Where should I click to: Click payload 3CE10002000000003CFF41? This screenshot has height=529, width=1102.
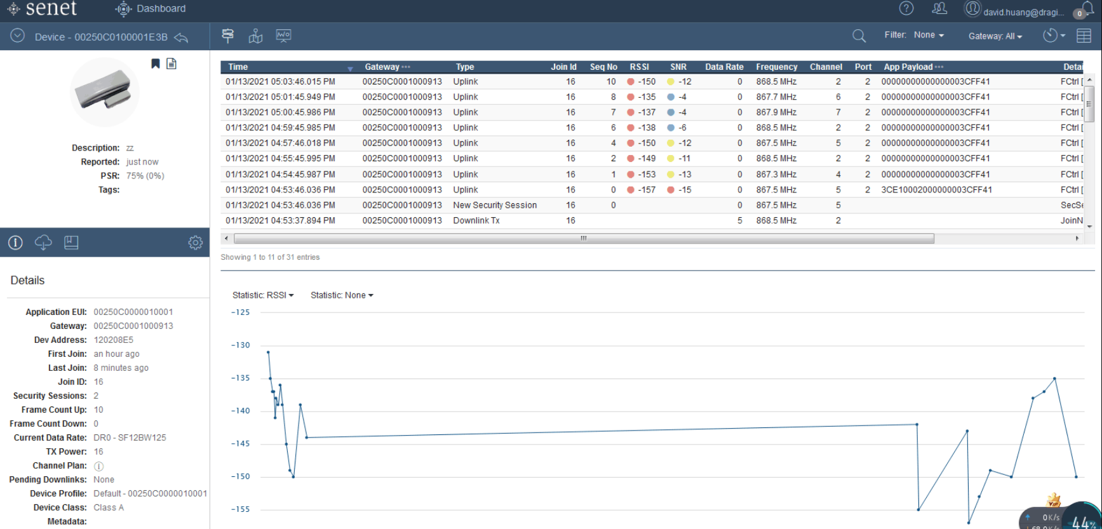pos(936,190)
